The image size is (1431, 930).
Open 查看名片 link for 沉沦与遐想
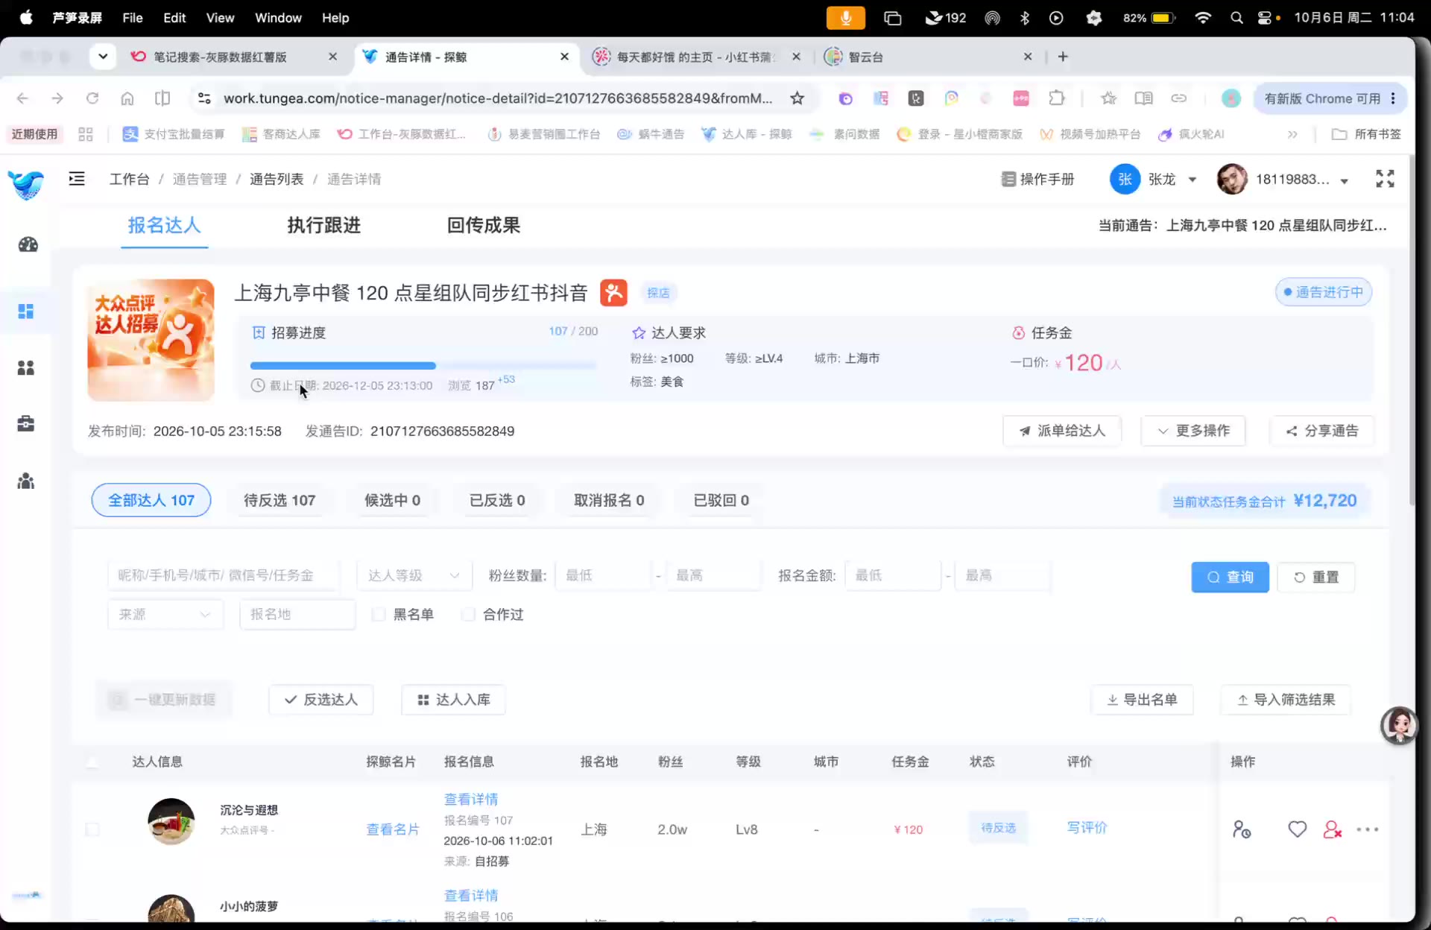click(x=393, y=829)
